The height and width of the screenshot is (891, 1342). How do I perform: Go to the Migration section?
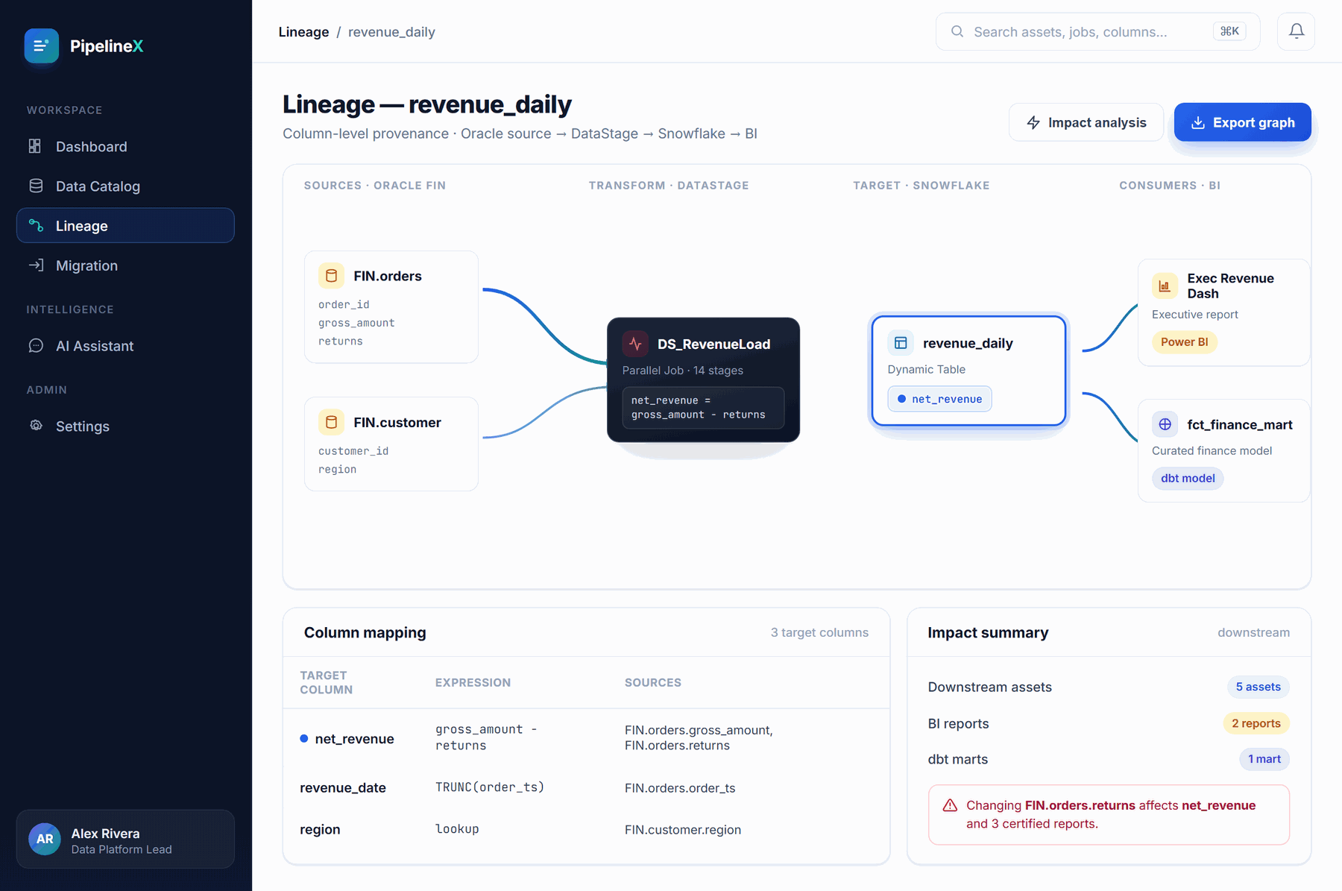click(125, 265)
